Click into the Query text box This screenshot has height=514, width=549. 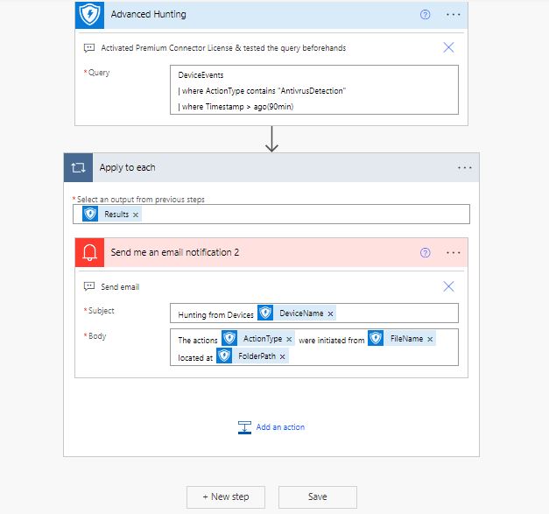[x=314, y=89]
